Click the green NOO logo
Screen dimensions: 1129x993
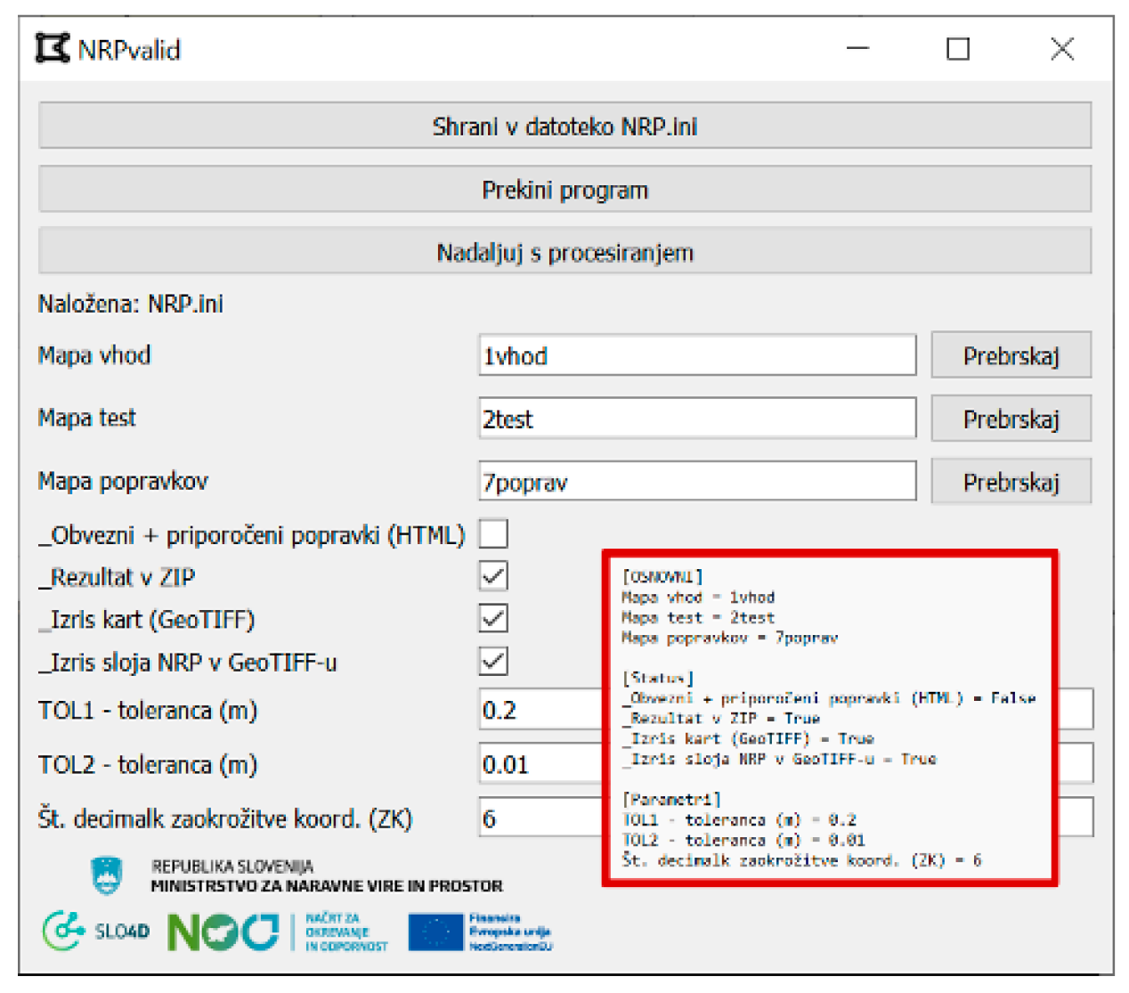(x=223, y=932)
